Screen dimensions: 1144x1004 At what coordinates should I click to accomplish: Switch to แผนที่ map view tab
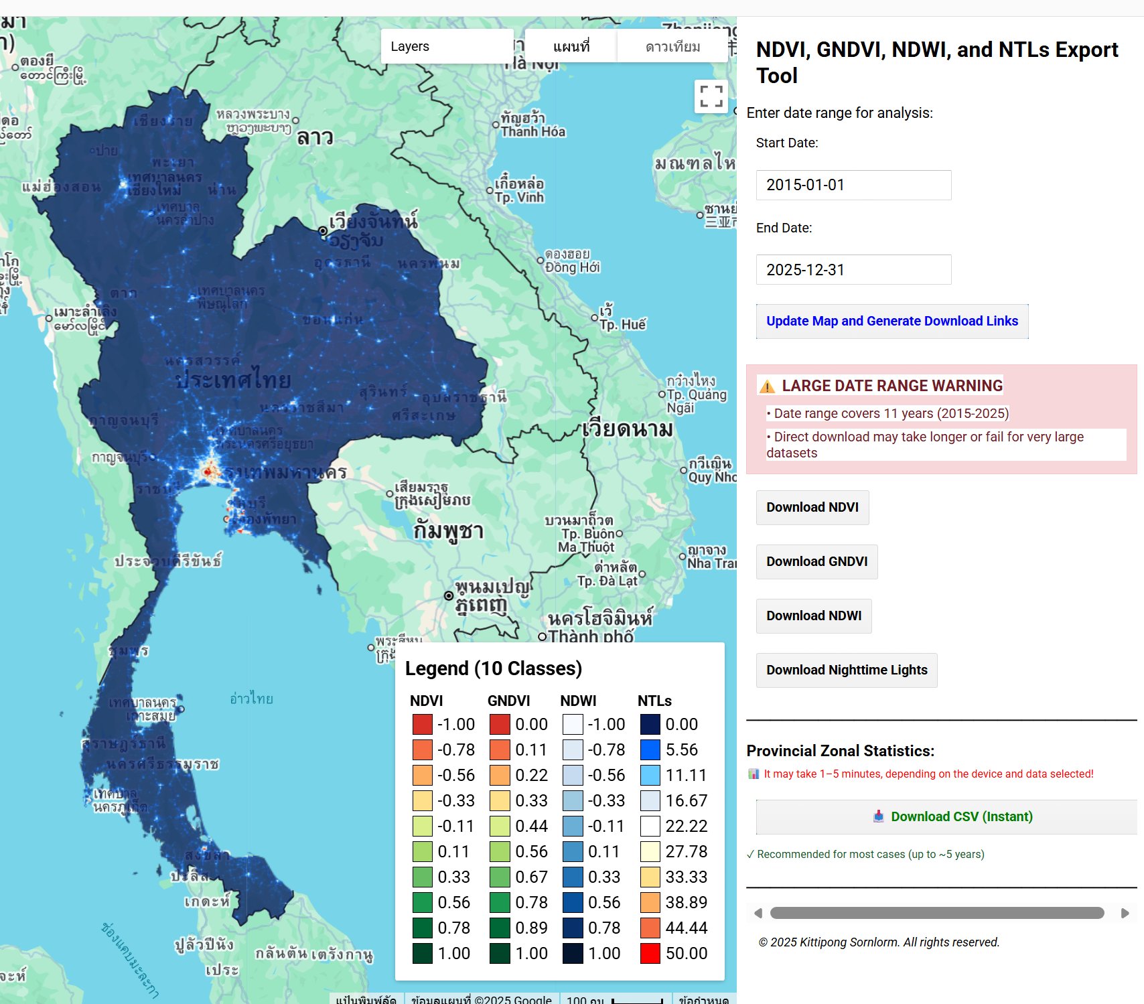point(571,46)
